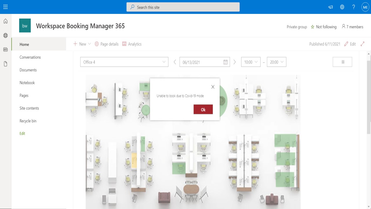
Task: Click the Ok button in the dialog
Action: coord(203,109)
